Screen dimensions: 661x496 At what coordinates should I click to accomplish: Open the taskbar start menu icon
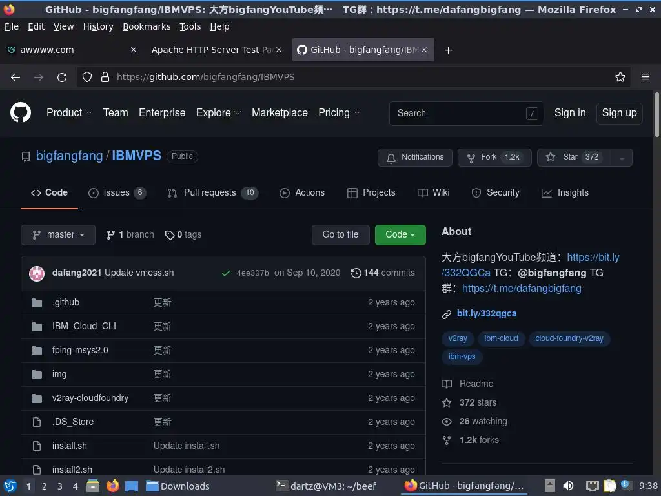tap(10, 486)
